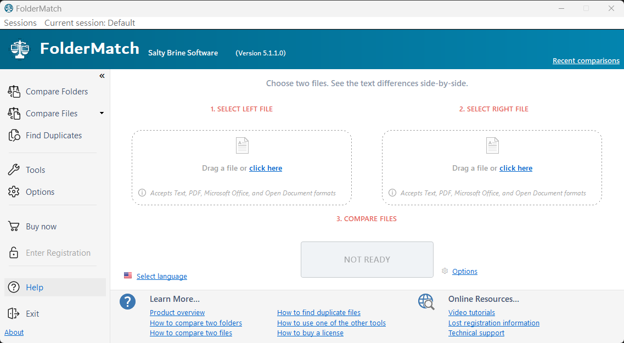Click the FolderMatch title bar app icon

click(x=8, y=8)
